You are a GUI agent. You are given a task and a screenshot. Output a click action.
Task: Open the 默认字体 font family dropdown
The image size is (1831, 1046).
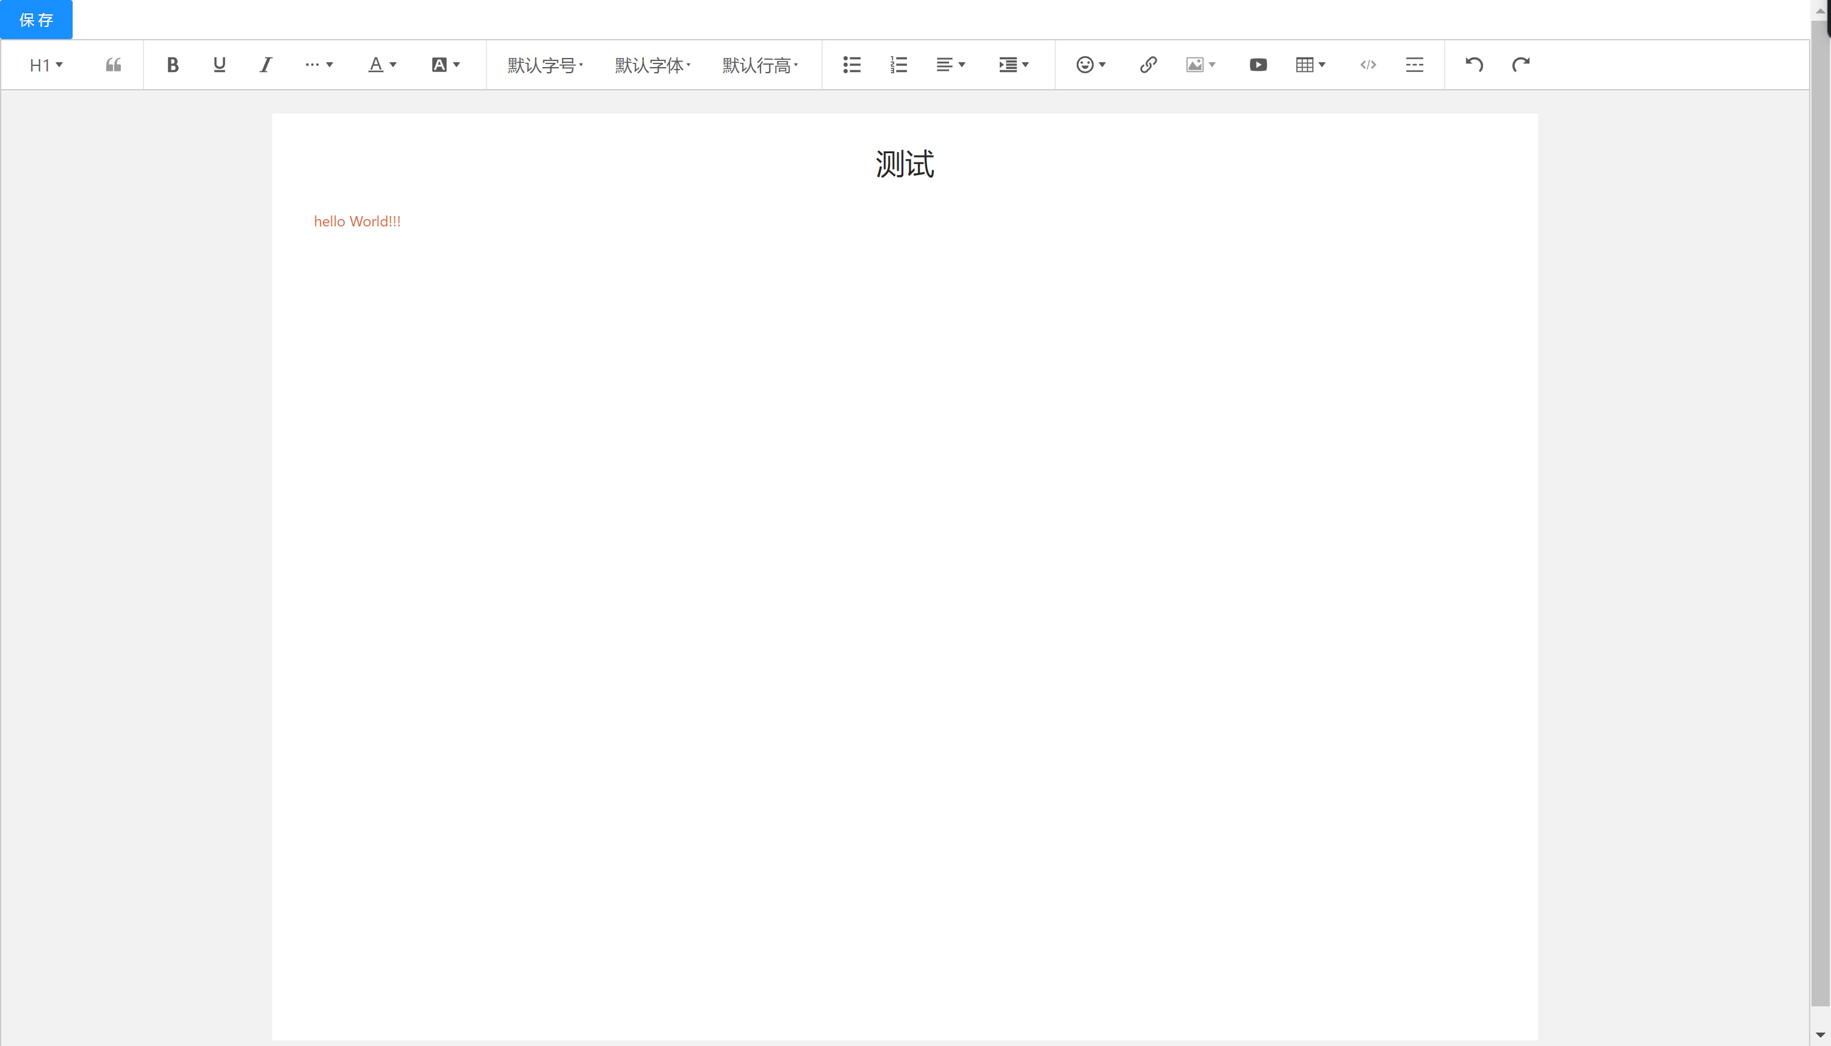(x=651, y=65)
